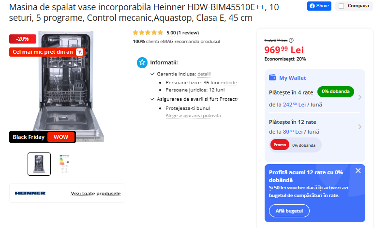Viewport: 388px width, 228px height.
Task: Expand the 12 rate payment option chevron
Action: point(360,127)
